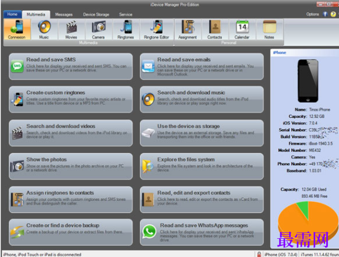
Task: Open the Calendar toolbar icon
Action: tap(242, 29)
